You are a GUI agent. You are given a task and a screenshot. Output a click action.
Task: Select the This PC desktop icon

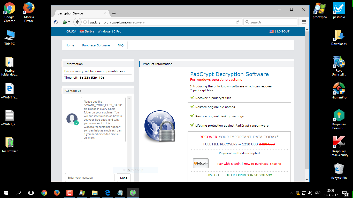[9, 37]
